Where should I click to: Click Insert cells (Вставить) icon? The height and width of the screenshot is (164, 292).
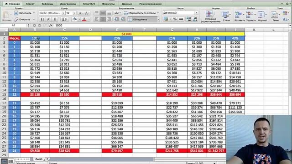pos(238,15)
